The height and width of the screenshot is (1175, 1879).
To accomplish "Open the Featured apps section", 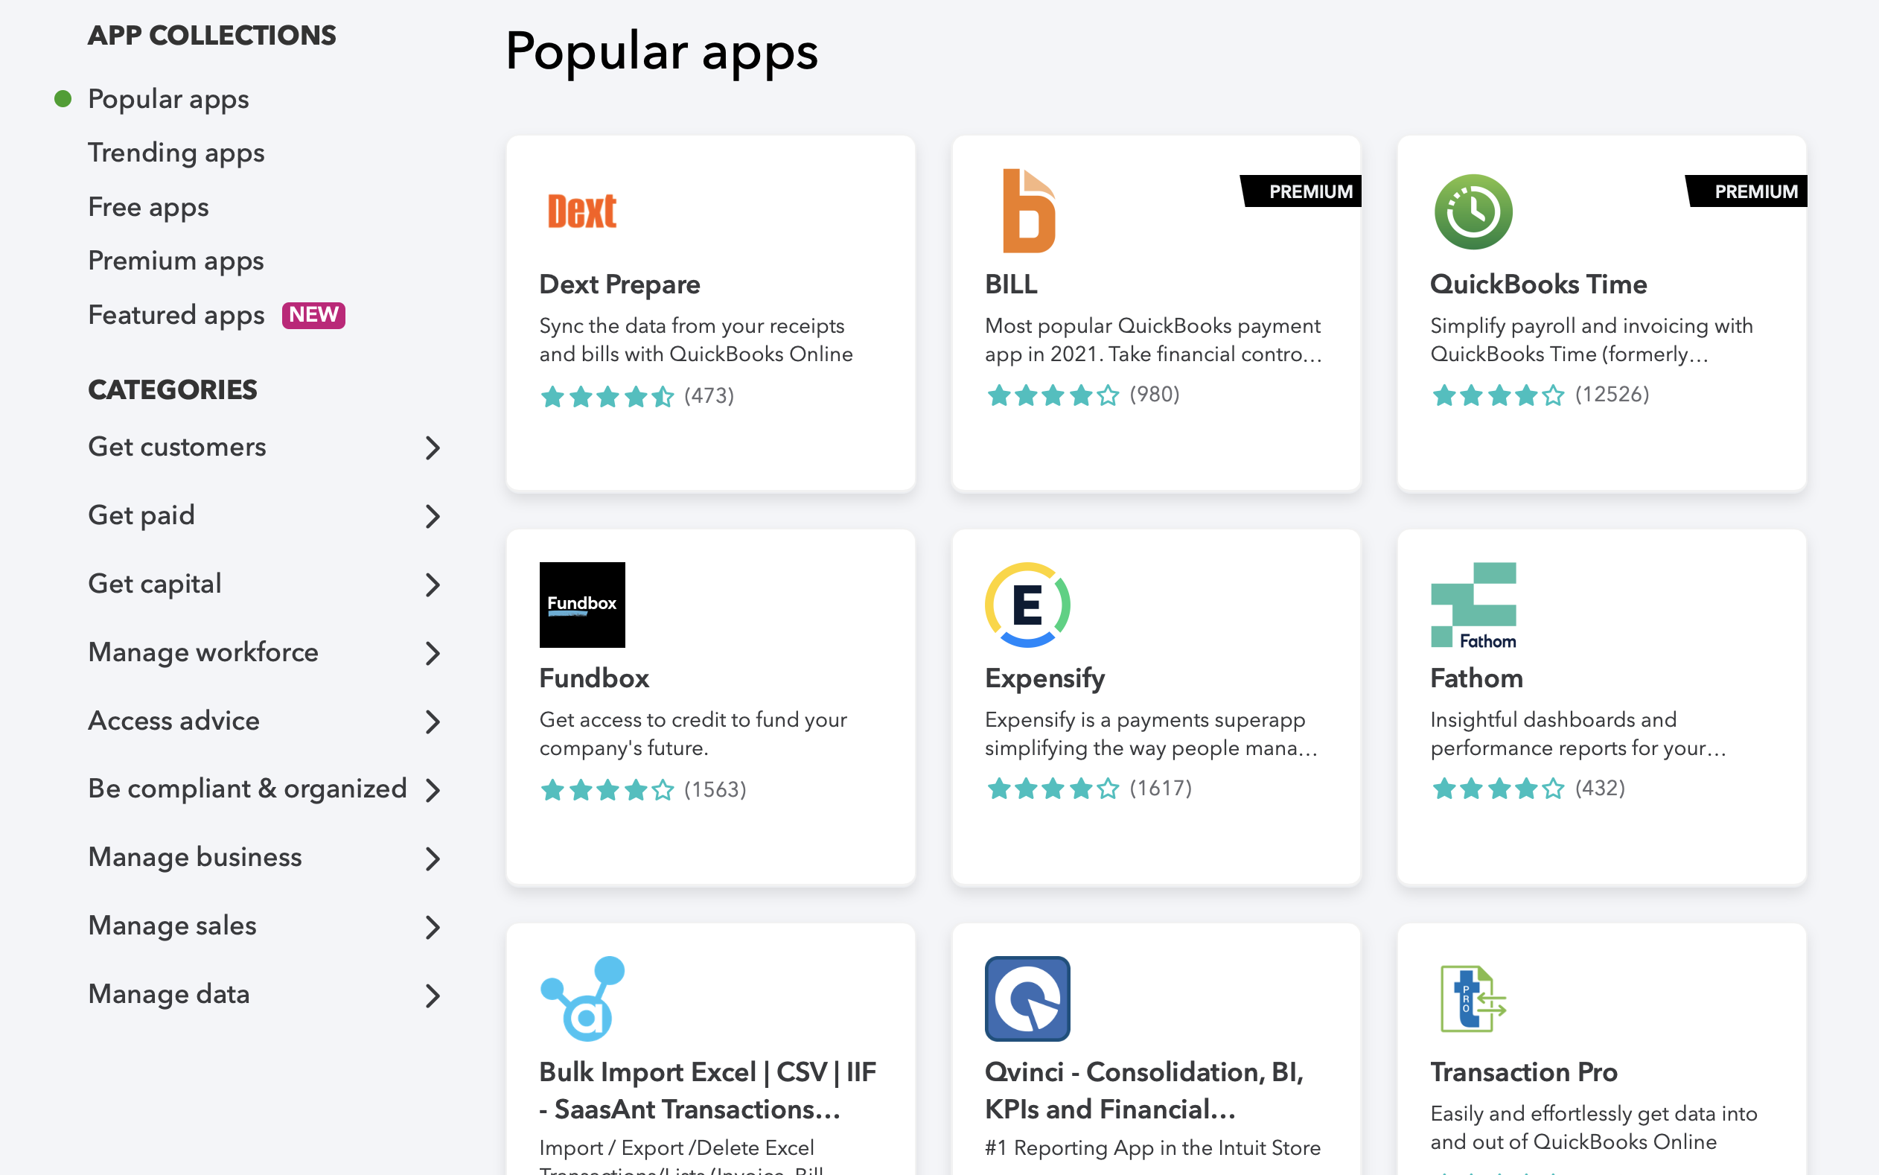I will click(x=176, y=316).
